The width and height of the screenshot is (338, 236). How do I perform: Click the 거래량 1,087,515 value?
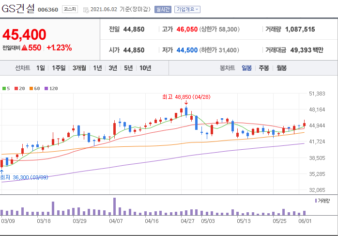click(300, 29)
